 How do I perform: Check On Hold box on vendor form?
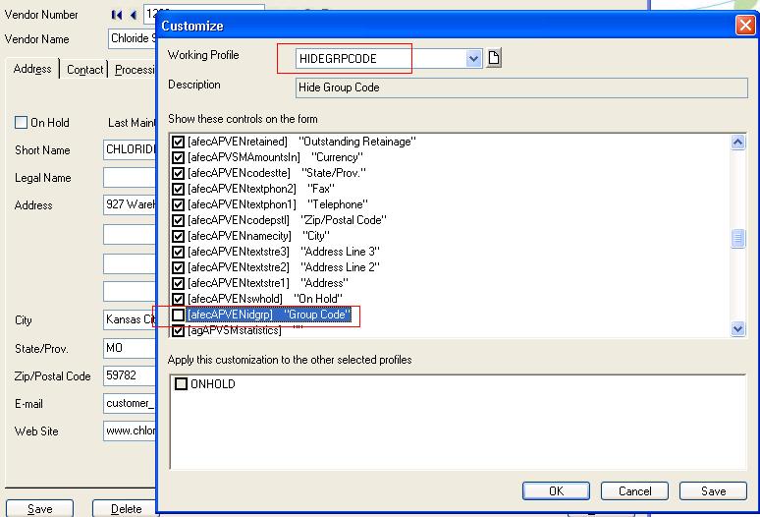pos(21,122)
